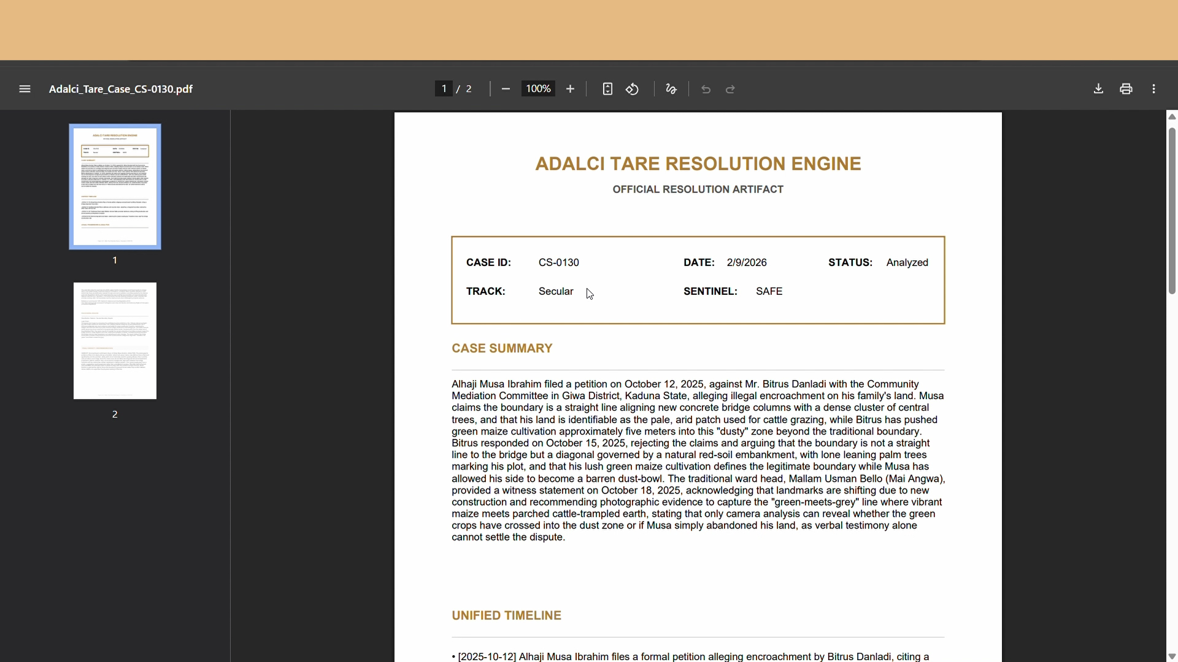Click the fit to page icon
Viewport: 1178px width, 662px height.
point(607,89)
